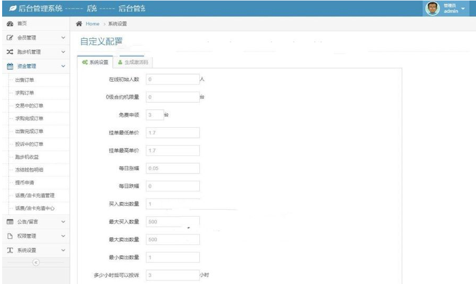Click the 每日涨幅 input field

[172, 168]
